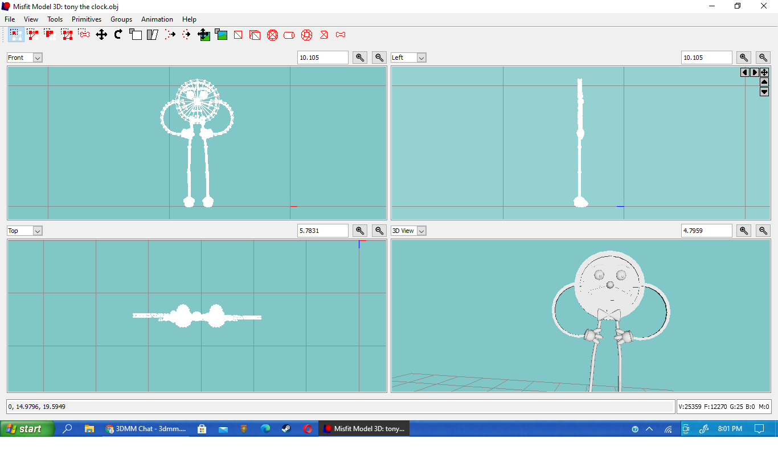Choose the Select Bone Joints tool
778x463 pixels.
(84, 35)
